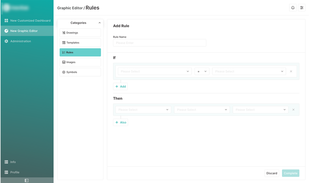Image resolution: width=309 pixels, height=183 pixels.
Task: Collapse sidebar using bottom panel icon
Action: 27,180
